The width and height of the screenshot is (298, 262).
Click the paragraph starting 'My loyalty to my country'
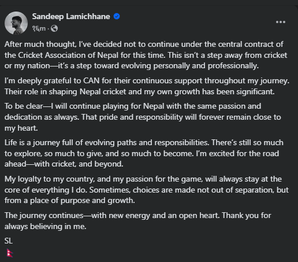pos(147,190)
